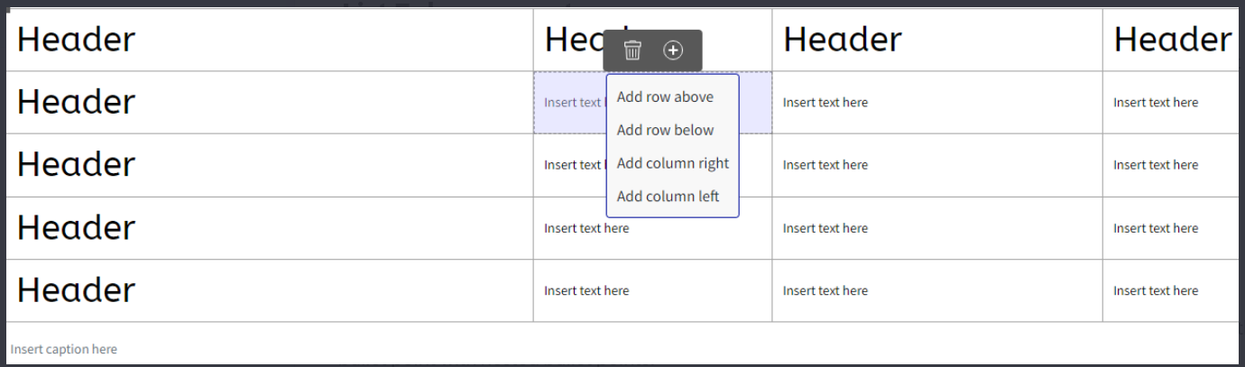Click third column text cell in bottom row
Viewport: 1245px width, 367px height.
(x=825, y=290)
